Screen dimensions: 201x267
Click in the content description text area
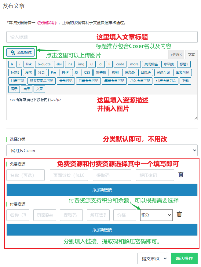102,107
